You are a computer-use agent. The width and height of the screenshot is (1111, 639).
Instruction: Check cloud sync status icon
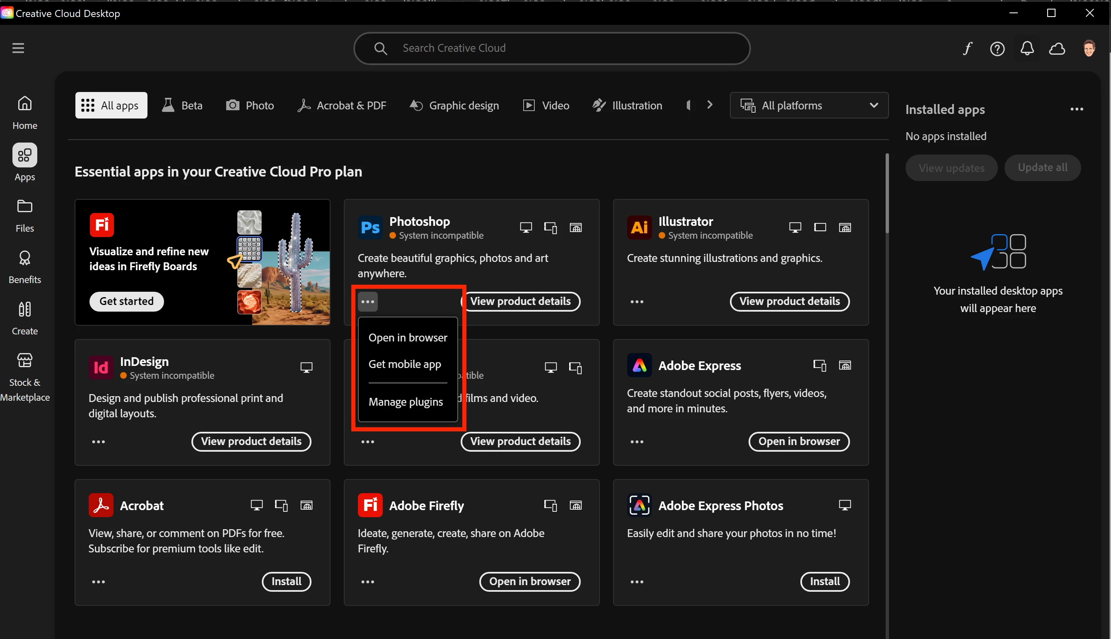click(x=1057, y=48)
